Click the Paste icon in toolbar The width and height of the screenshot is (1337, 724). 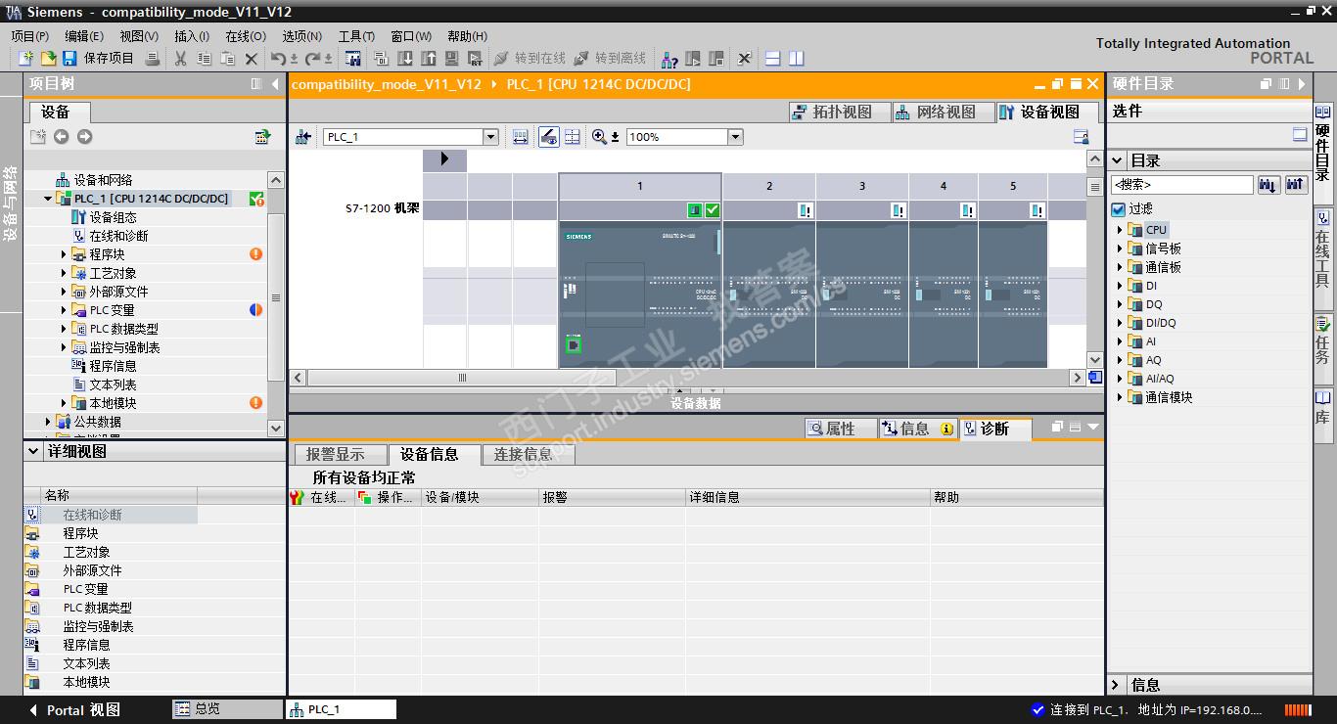[x=227, y=59]
